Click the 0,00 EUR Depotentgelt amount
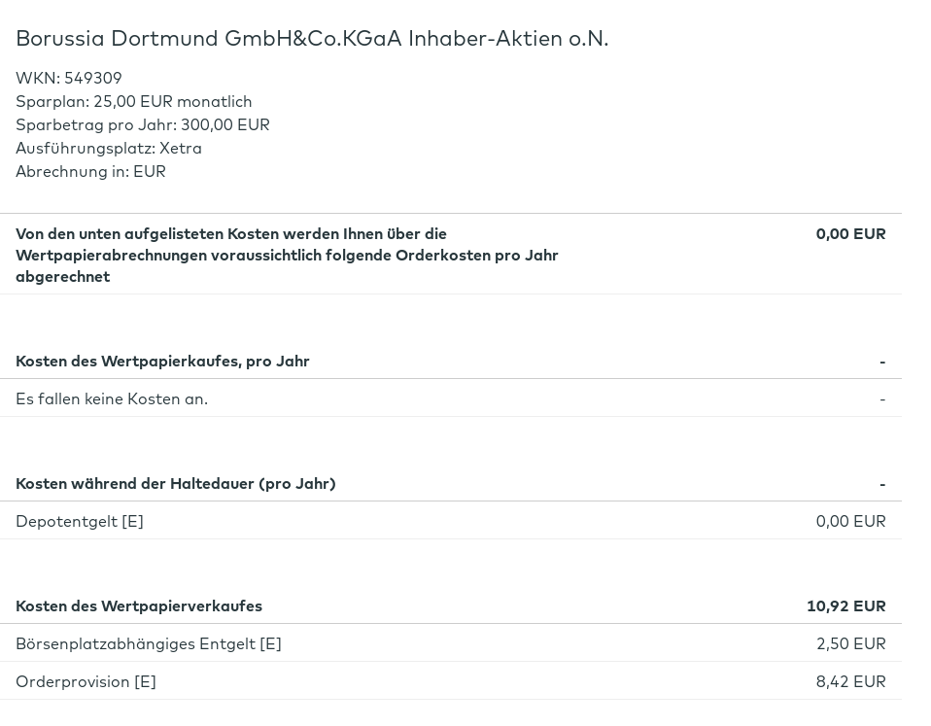This screenshot has height=726, width=931. 850,521
